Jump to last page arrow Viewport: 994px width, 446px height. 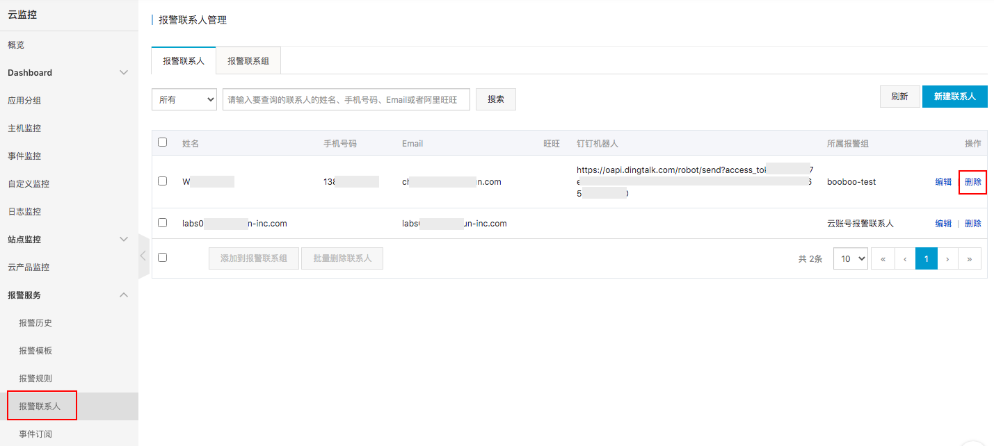point(970,258)
